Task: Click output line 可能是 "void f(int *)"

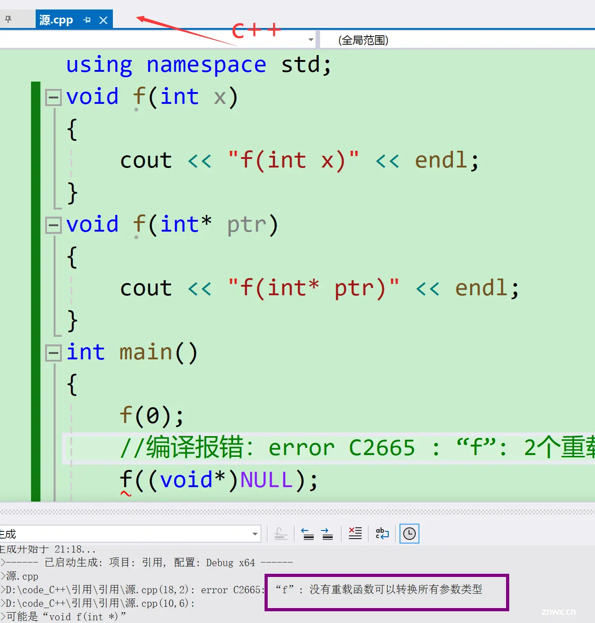Action: (x=64, y=617)
